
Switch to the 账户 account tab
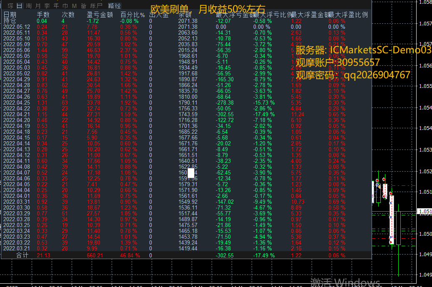point(96,6)
